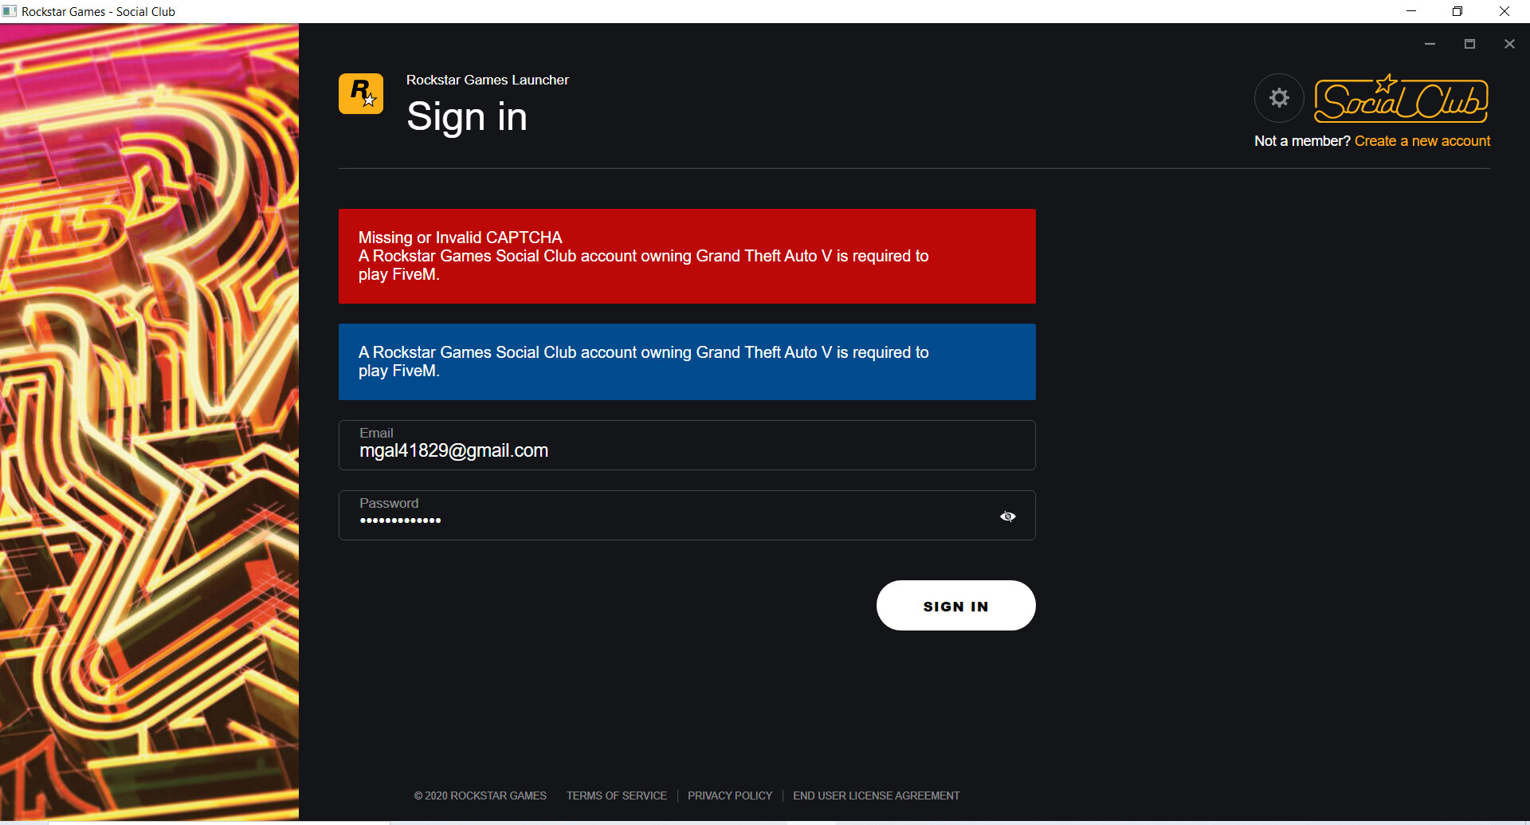This screenshot has width=1530, height=825.
Task: Click the blue FiveM requirement notice
Action: pyautogui.click(x=687, y=362)
